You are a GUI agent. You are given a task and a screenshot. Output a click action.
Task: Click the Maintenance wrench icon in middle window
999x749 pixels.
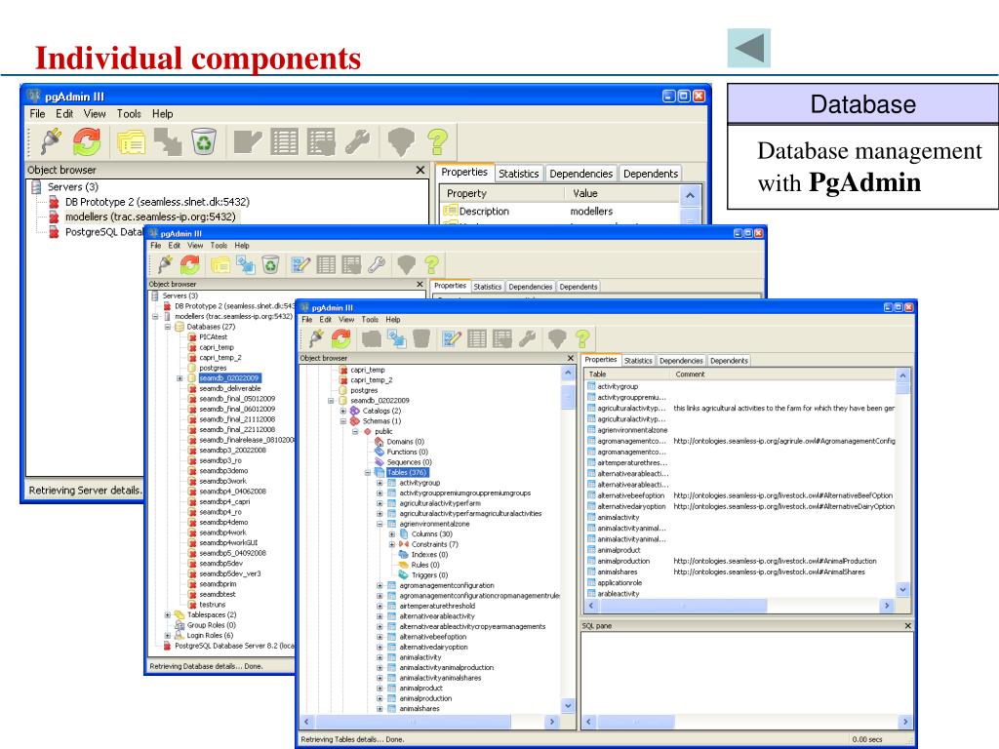pyautogui.click(x=377, y=264)
